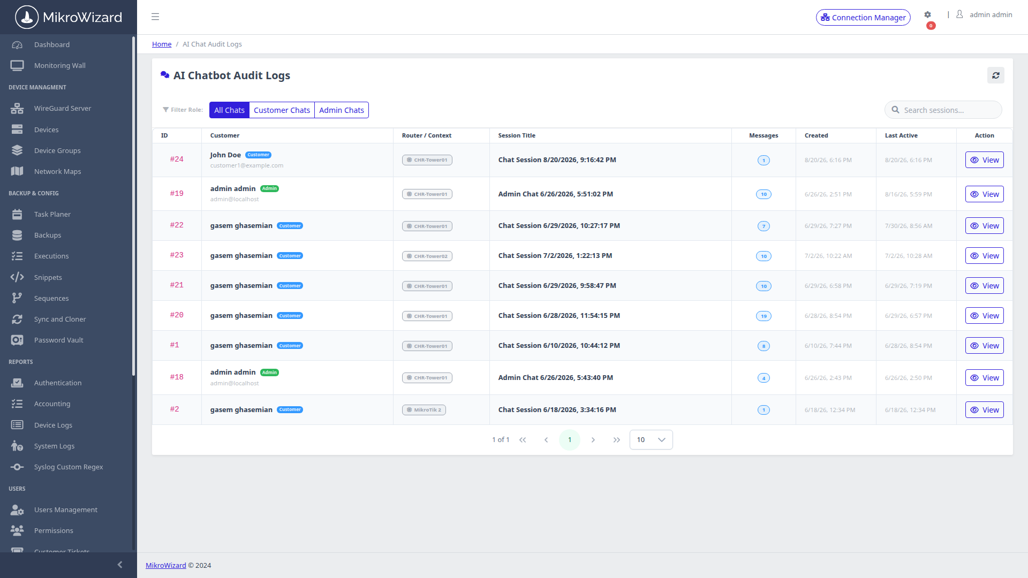View chat session #20
This screenshot has width=1028, height=578.
(984, 316)
